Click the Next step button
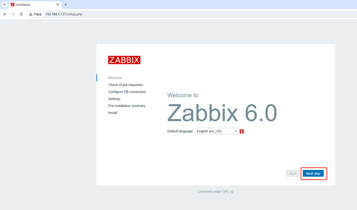Viewport: 357px width, 210px height. (313, 174)
